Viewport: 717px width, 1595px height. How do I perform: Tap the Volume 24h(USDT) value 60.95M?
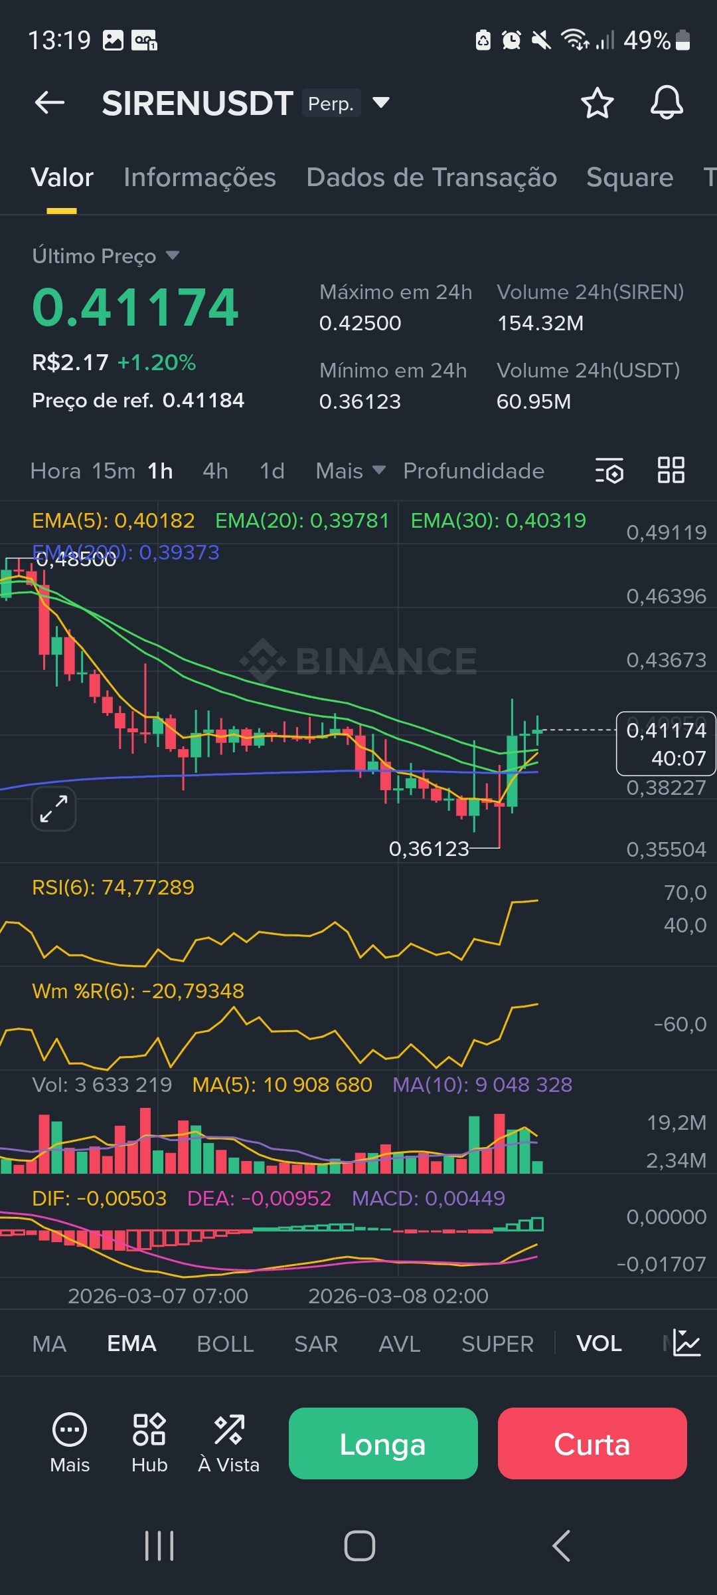coord(534,401)
